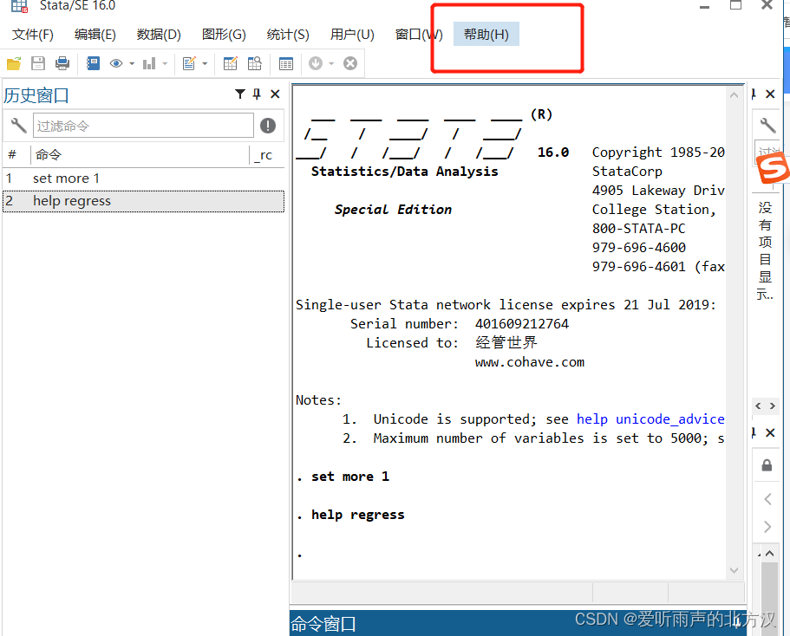The height and width of the screenshot is (636, 790).
Task: Click the Graph toolbar icon
Action: [149, 62]
